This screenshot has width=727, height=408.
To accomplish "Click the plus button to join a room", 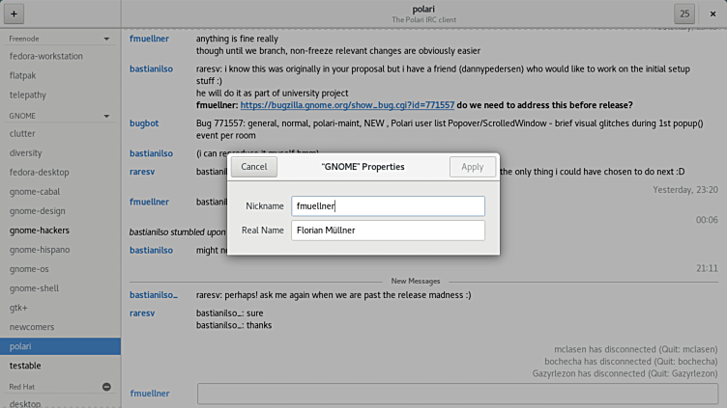I will pos(14,14).
